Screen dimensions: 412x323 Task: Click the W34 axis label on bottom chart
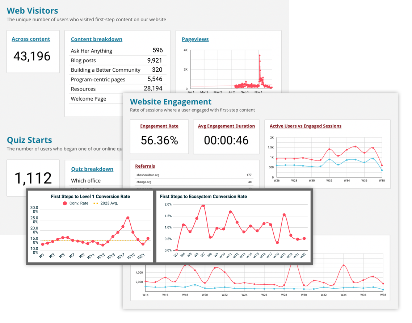click(344, 295)
